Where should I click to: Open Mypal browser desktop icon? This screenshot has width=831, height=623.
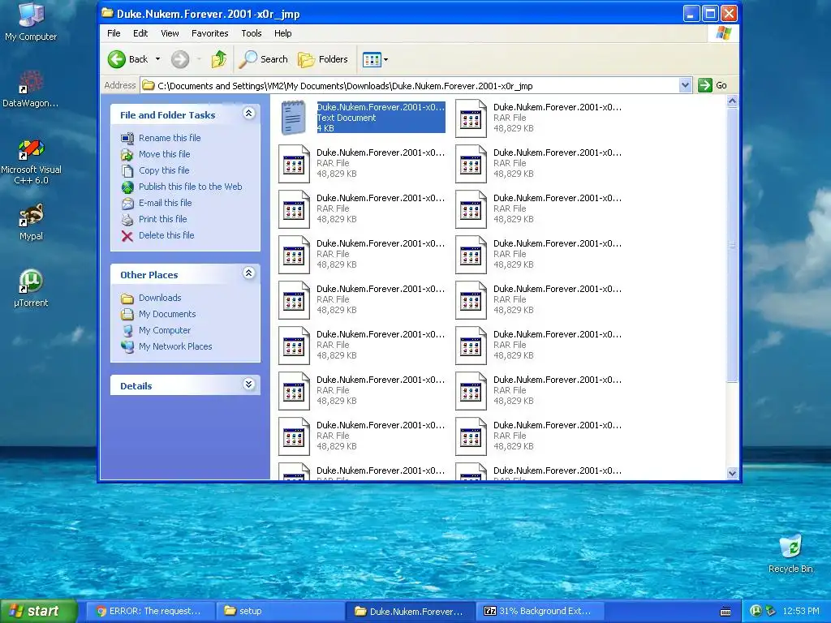pos(31,221)
